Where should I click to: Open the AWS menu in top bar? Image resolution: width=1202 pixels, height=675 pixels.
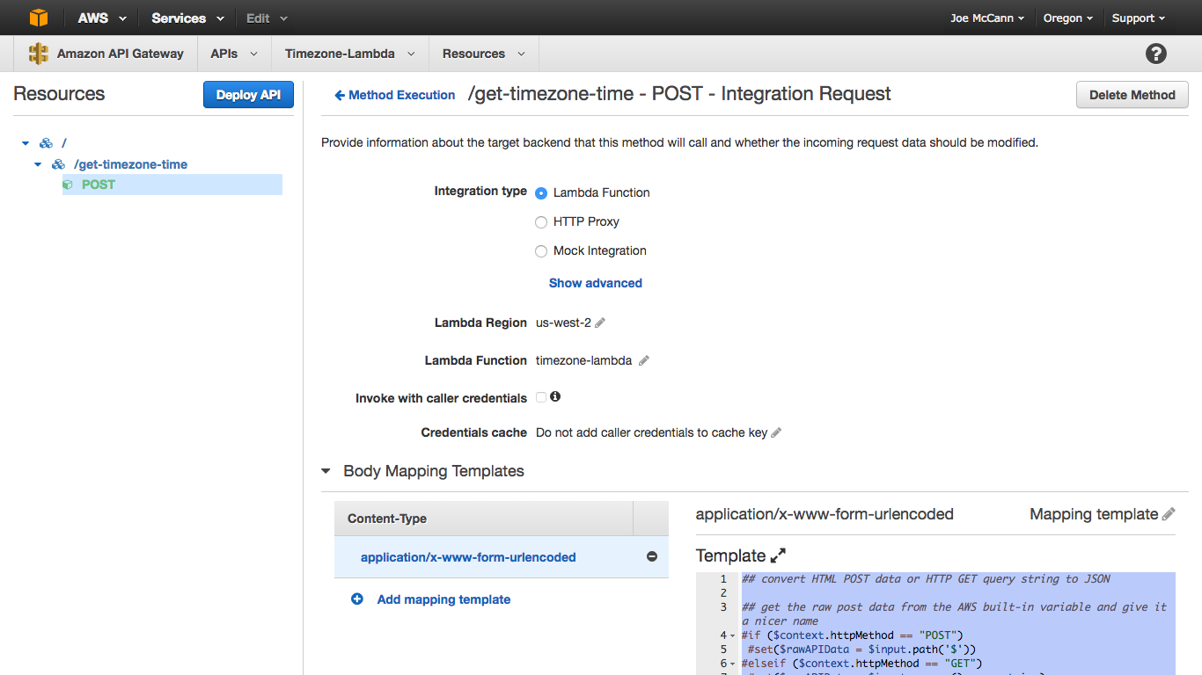point(102,18)
